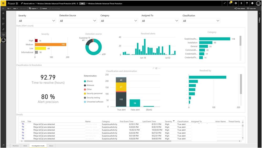This screenshot has height=148, width=262.
Task: Switch to the Alerts tab
Action: click(25, 146)
